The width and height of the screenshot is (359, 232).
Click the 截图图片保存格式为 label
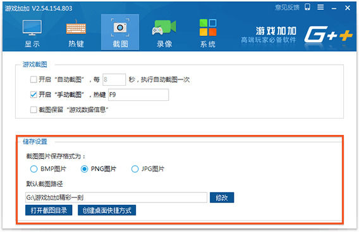(x=56, y=156)
